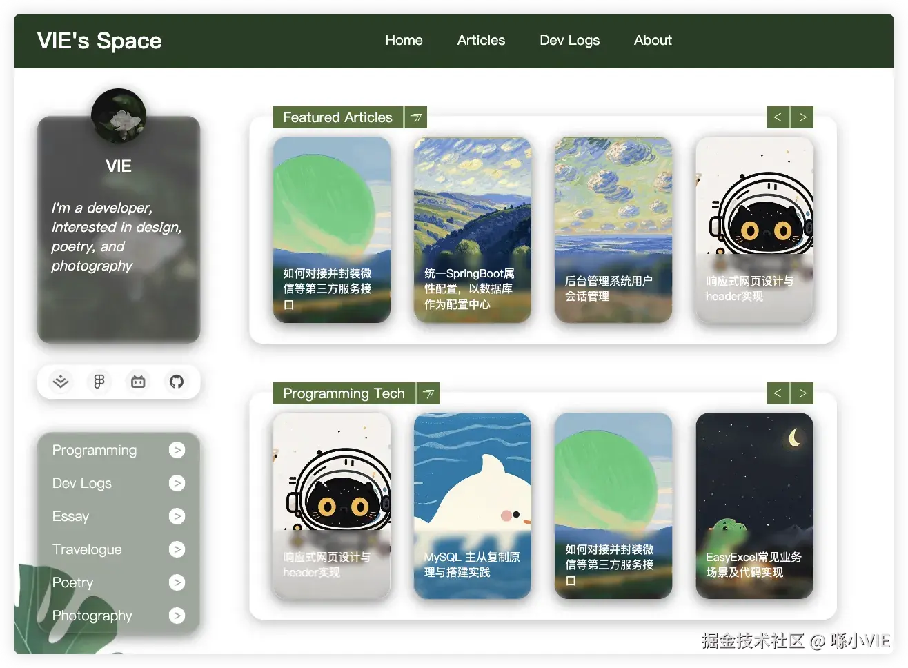Open the Programming Tech green balloon card
This screenshot has width=908, height=668.
point(613,506)
